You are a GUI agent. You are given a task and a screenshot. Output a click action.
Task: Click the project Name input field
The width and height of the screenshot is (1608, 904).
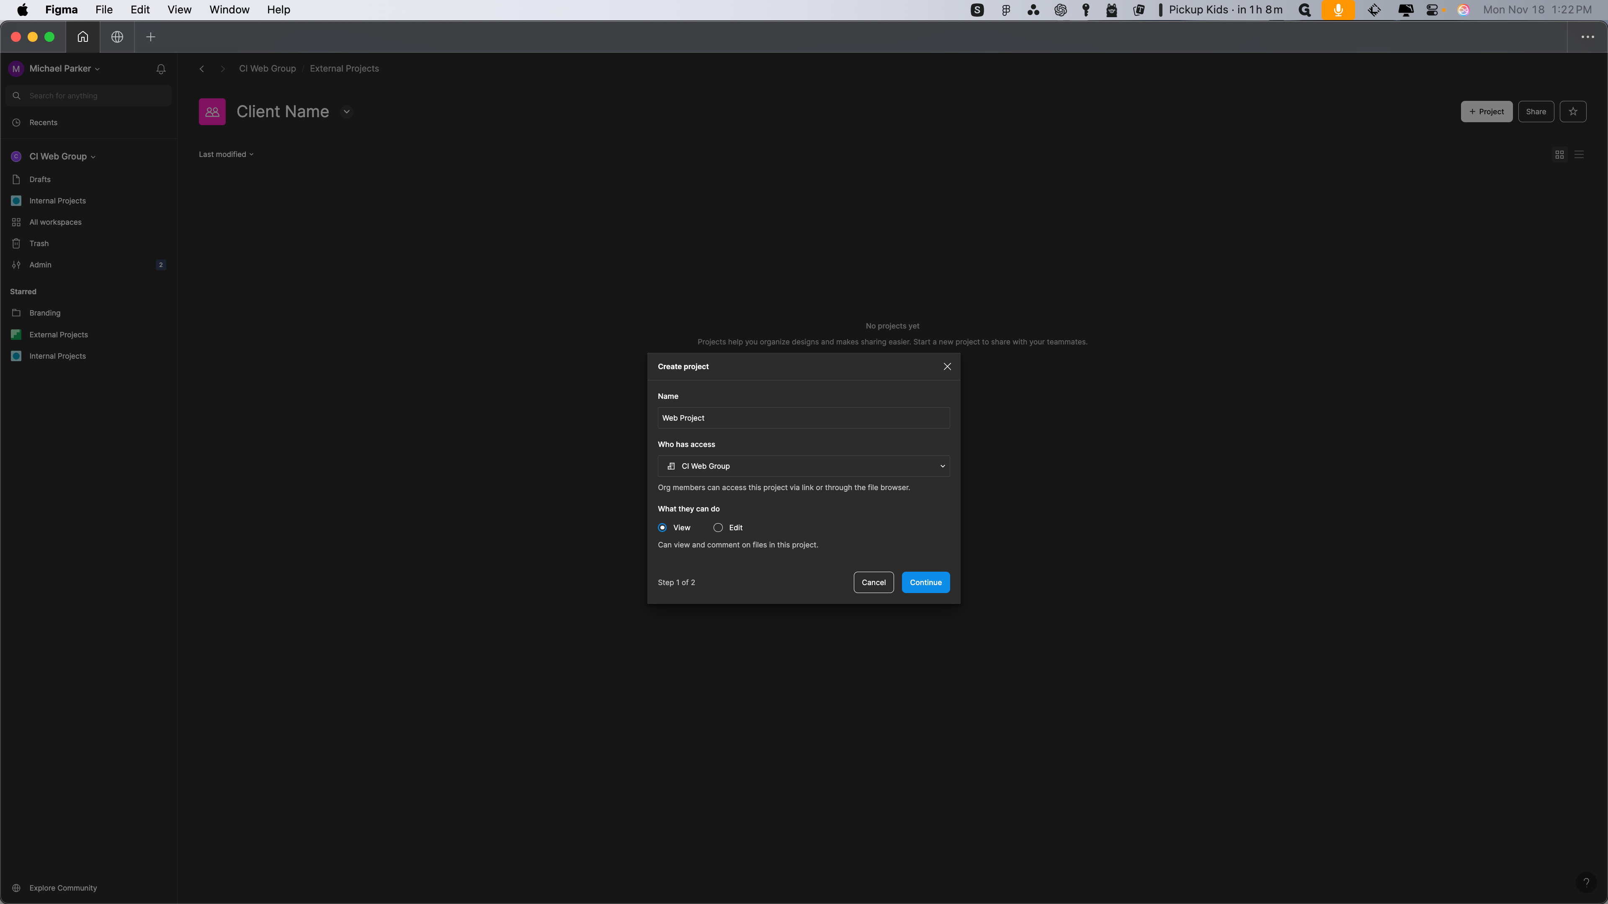click(x=804, y=418)
